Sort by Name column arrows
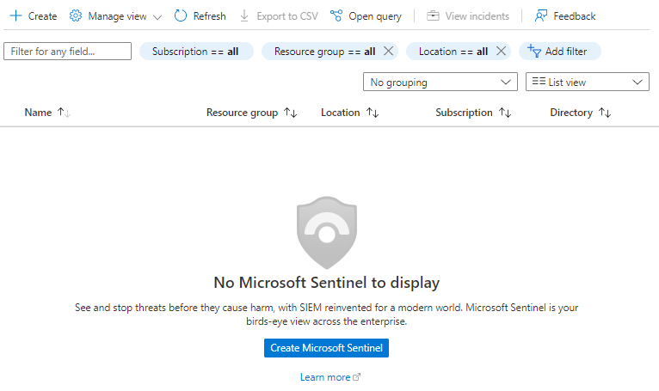659x391 pixels. [x=64, y=113]
